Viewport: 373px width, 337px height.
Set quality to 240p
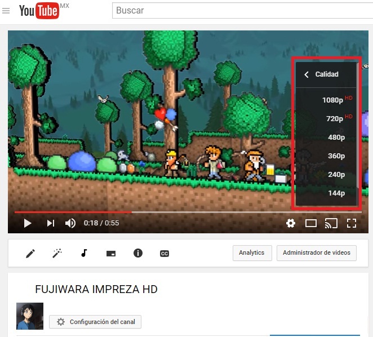[326, 174]
